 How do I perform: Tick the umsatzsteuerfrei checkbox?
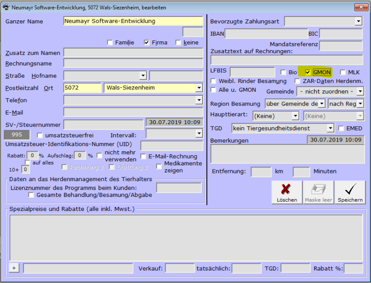click(40, 135)
